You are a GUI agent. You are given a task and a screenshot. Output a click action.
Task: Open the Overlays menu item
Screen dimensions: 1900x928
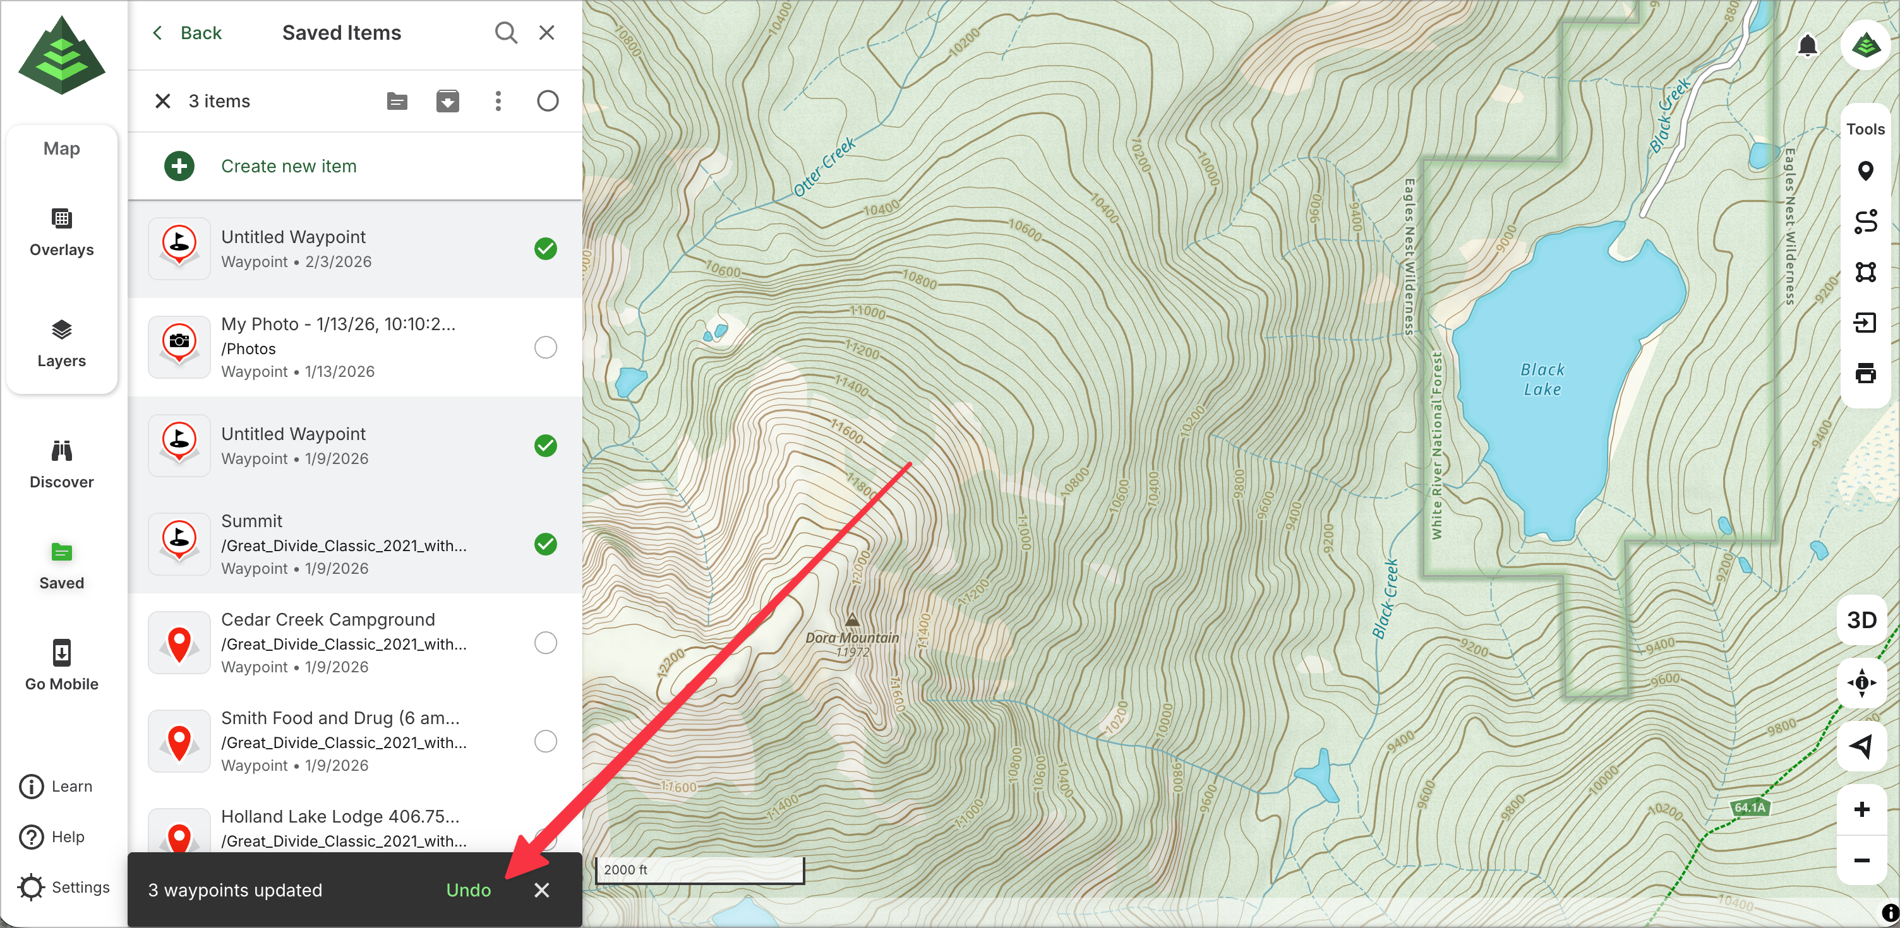pyautogui.click(x=61, y=232)
